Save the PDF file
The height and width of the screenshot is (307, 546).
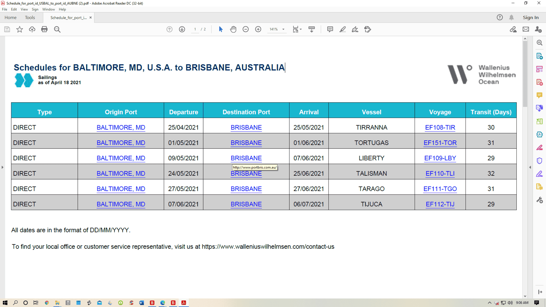[7, 29]
